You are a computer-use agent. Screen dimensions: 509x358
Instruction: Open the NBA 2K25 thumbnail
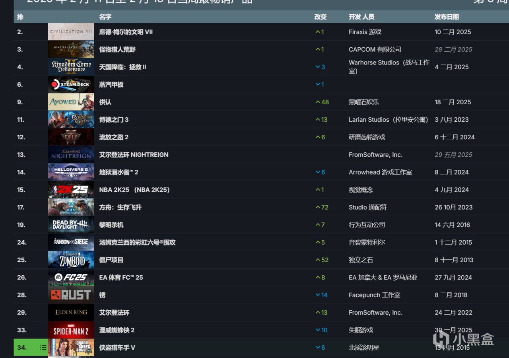[71, 189]
